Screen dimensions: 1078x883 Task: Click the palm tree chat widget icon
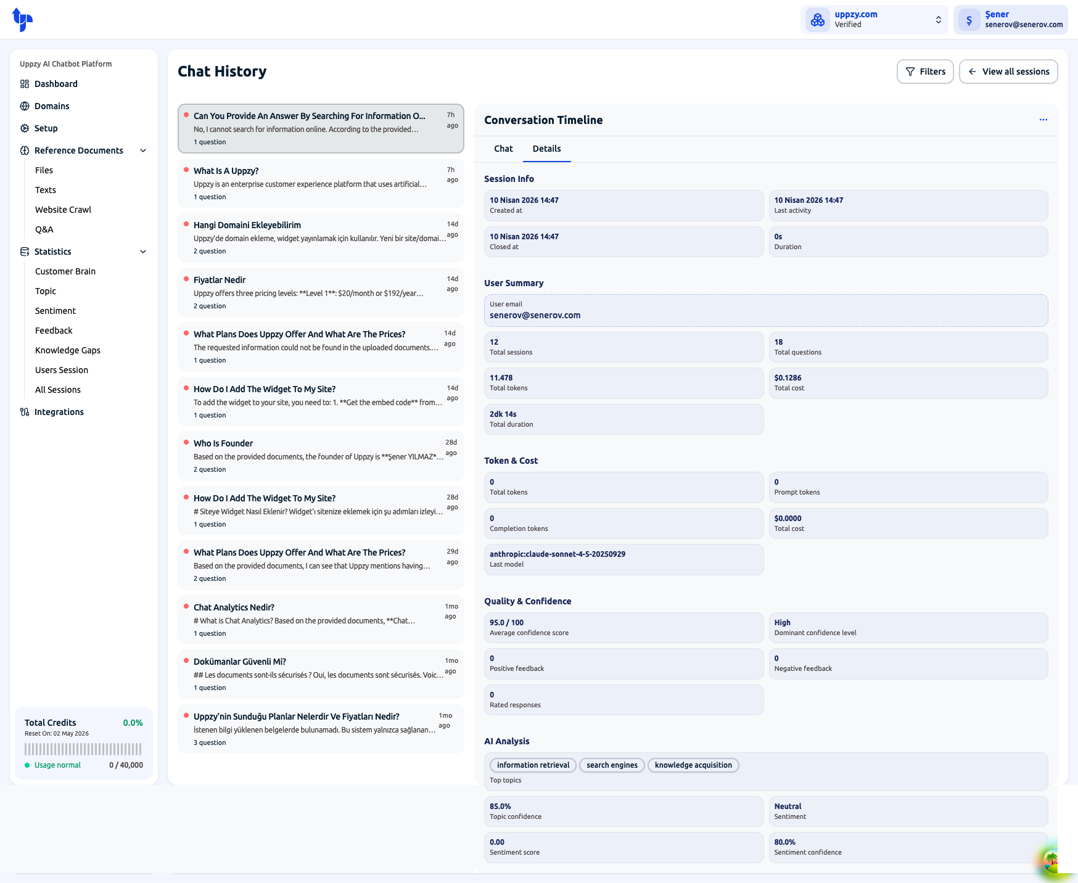click(1051, 860)
